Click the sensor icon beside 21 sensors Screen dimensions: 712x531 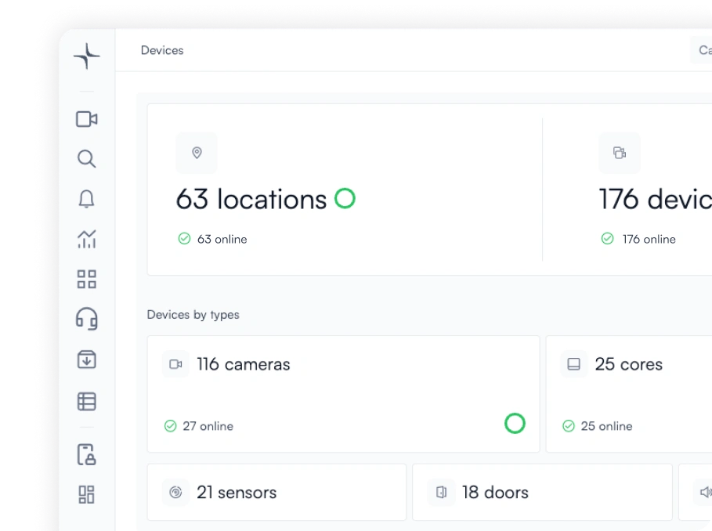tap(175, 492)
